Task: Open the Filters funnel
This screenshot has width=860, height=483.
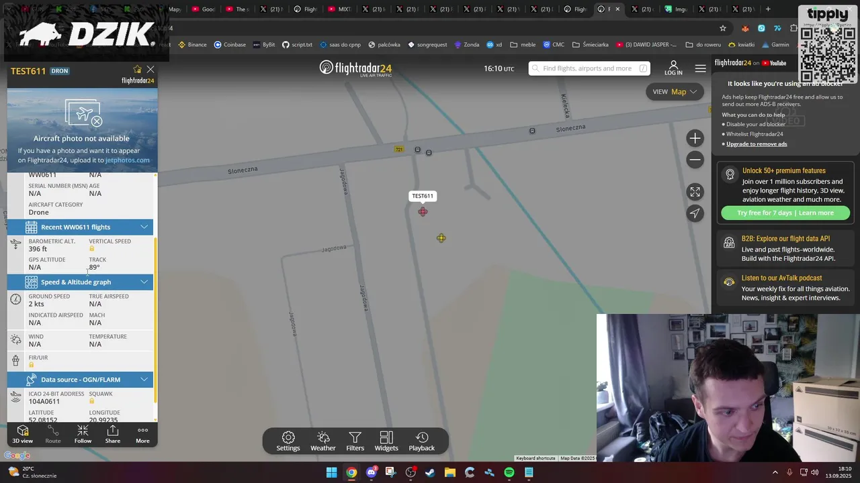Action: tap(355, 441)
